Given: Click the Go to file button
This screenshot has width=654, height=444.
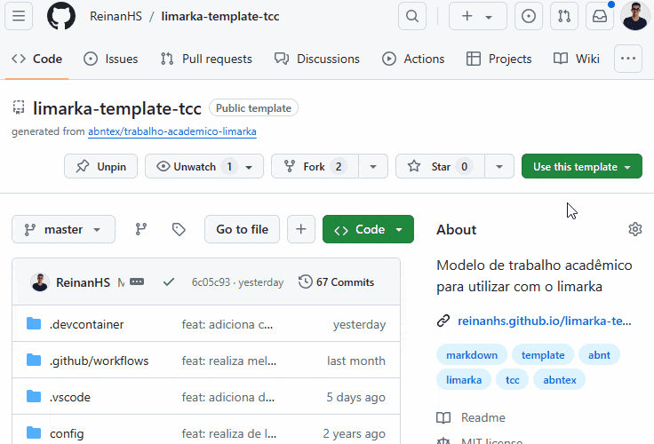Looking at the screenshot, I should [242, 229].
